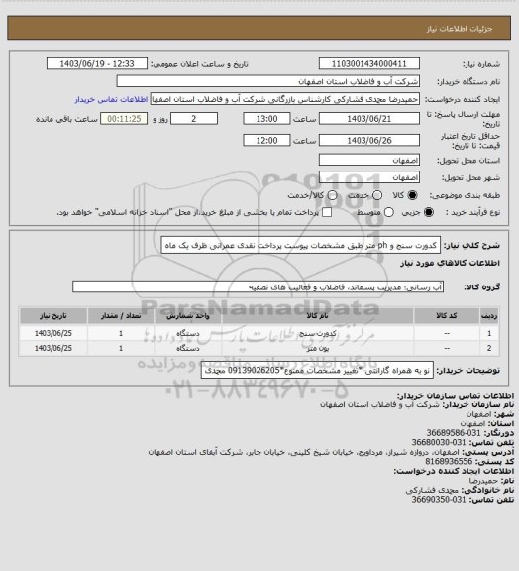The image size is (519, 571).
Task: Click the need number field 1103001434000411
Action: (x=369, y=63)
